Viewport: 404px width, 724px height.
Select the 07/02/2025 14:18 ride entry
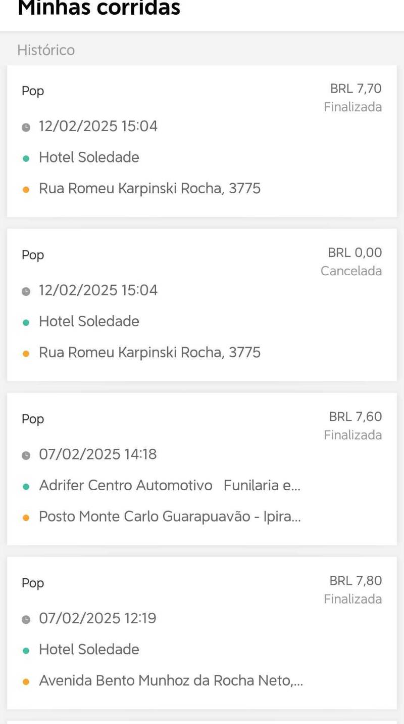(202, 469)
